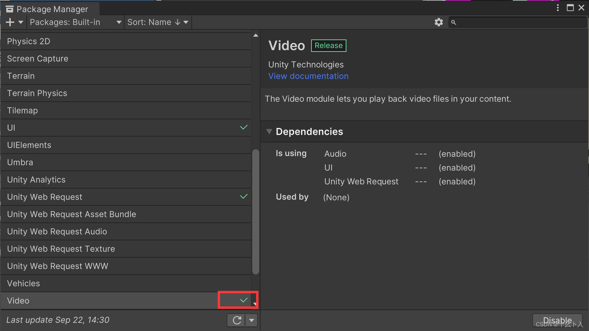Screen dimensions: 589x331
Task: Select Unity Web Request Asset Bundle package
Action: (x=126, y=214)
